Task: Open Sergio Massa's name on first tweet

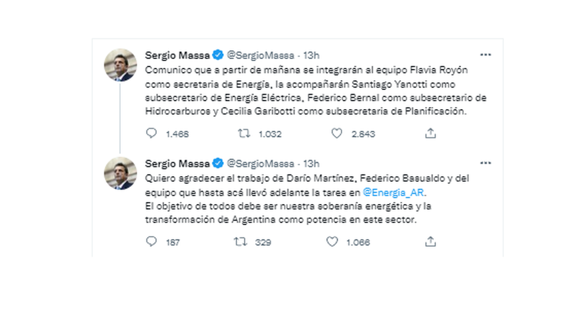Action: 177,55
